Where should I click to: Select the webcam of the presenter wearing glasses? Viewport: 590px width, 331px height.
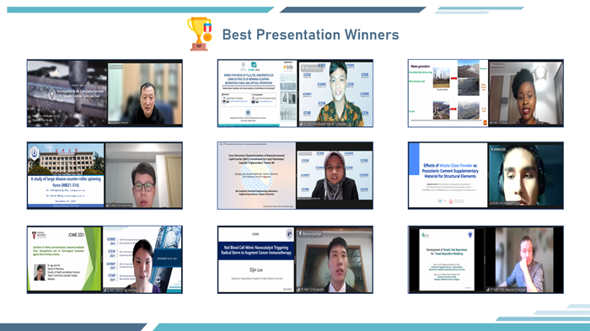pyautogui.click(x=144, y=175)
